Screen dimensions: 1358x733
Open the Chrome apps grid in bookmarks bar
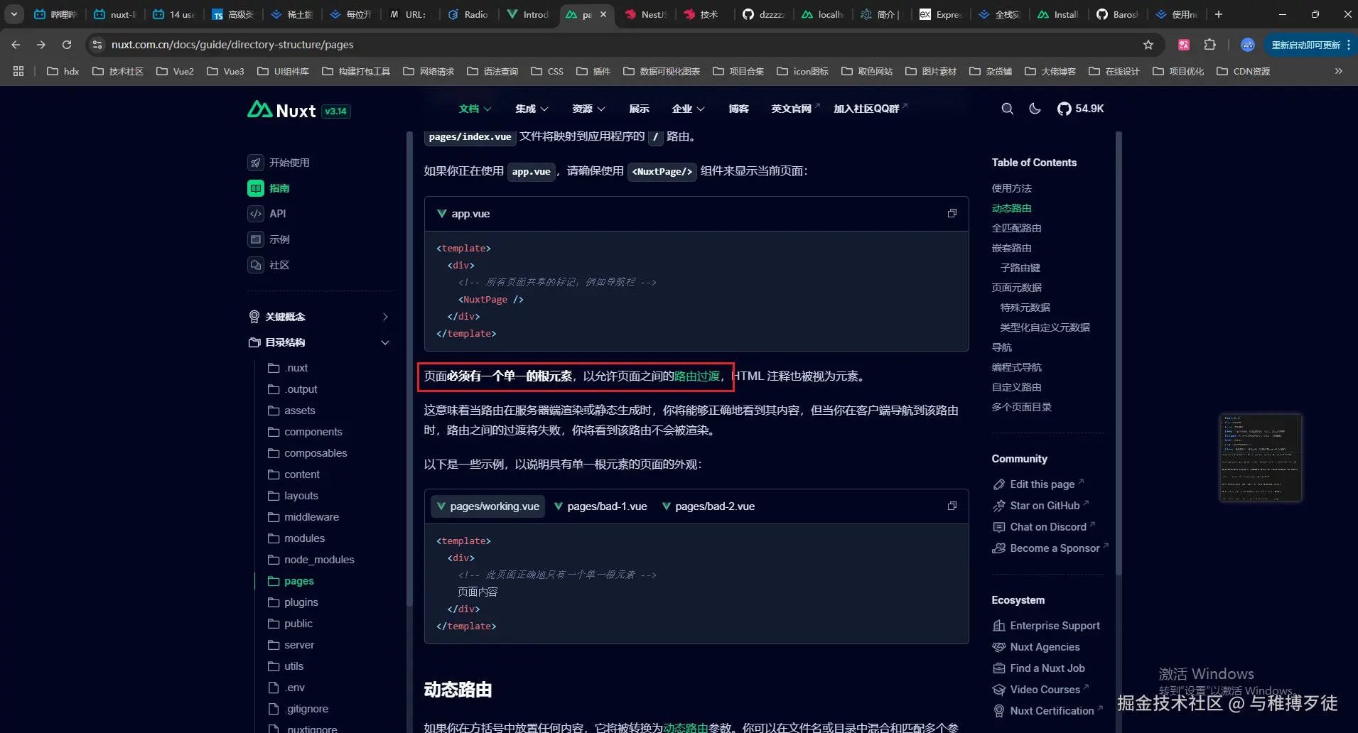[x=18, y=71]
